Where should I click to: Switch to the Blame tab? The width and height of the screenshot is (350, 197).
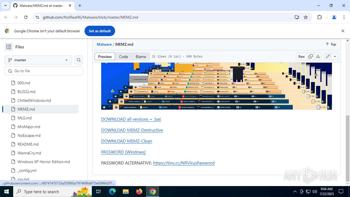tap(141, 56)
